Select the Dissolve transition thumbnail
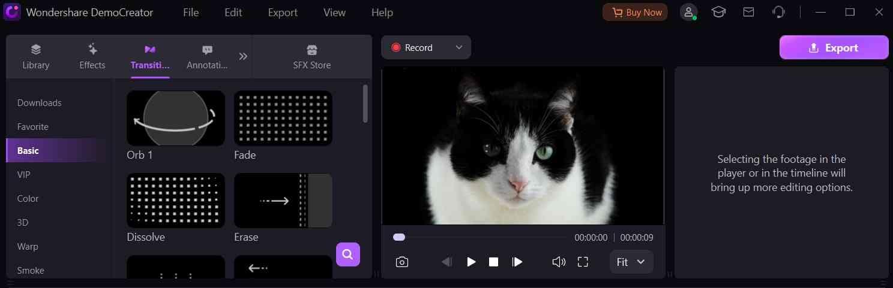 [176, 201]
